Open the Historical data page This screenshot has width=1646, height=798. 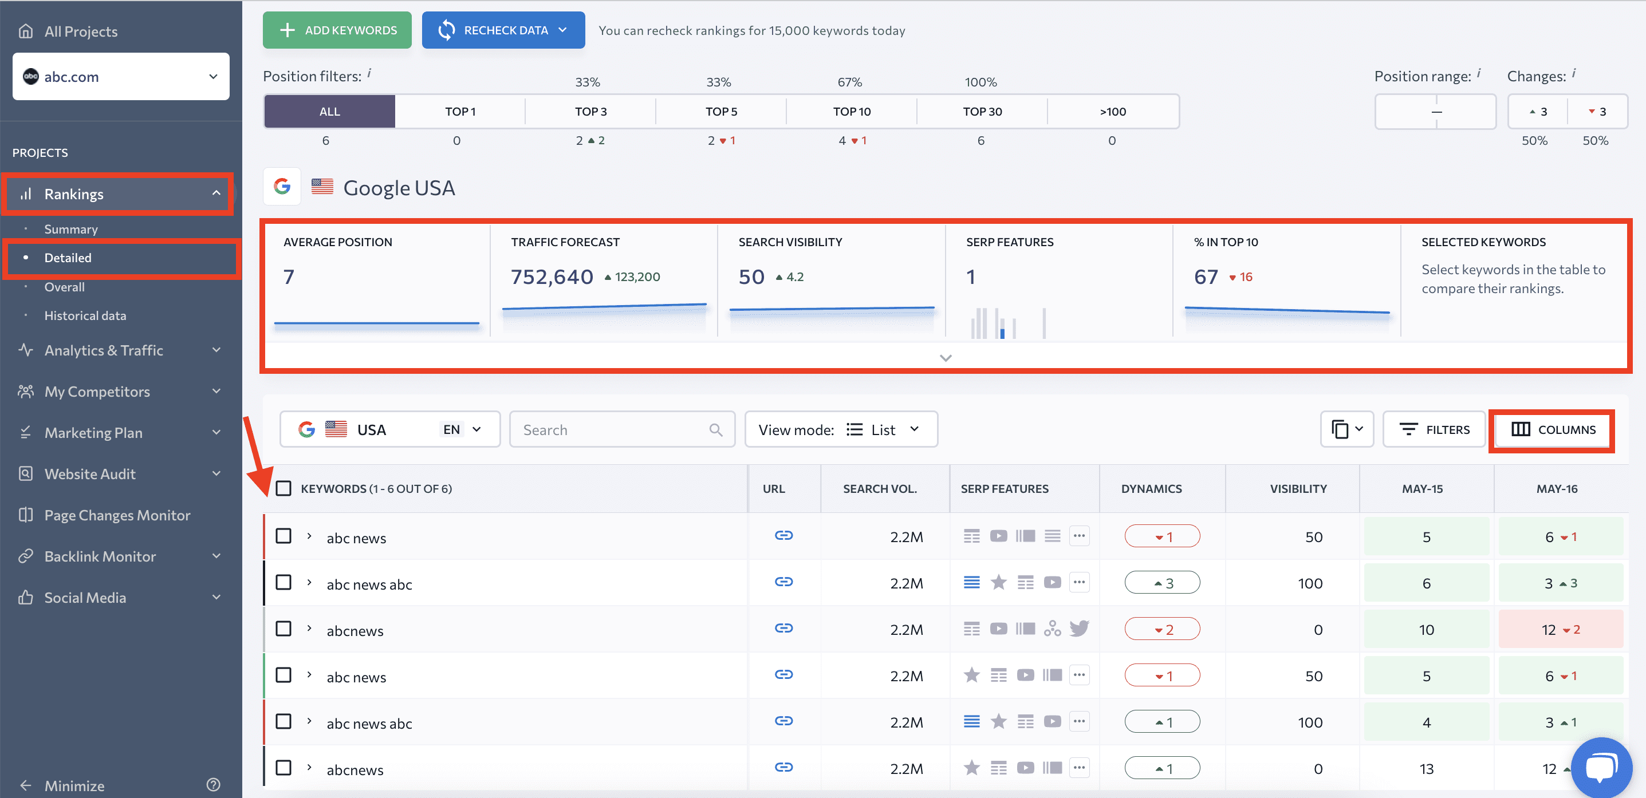[85, 315]
